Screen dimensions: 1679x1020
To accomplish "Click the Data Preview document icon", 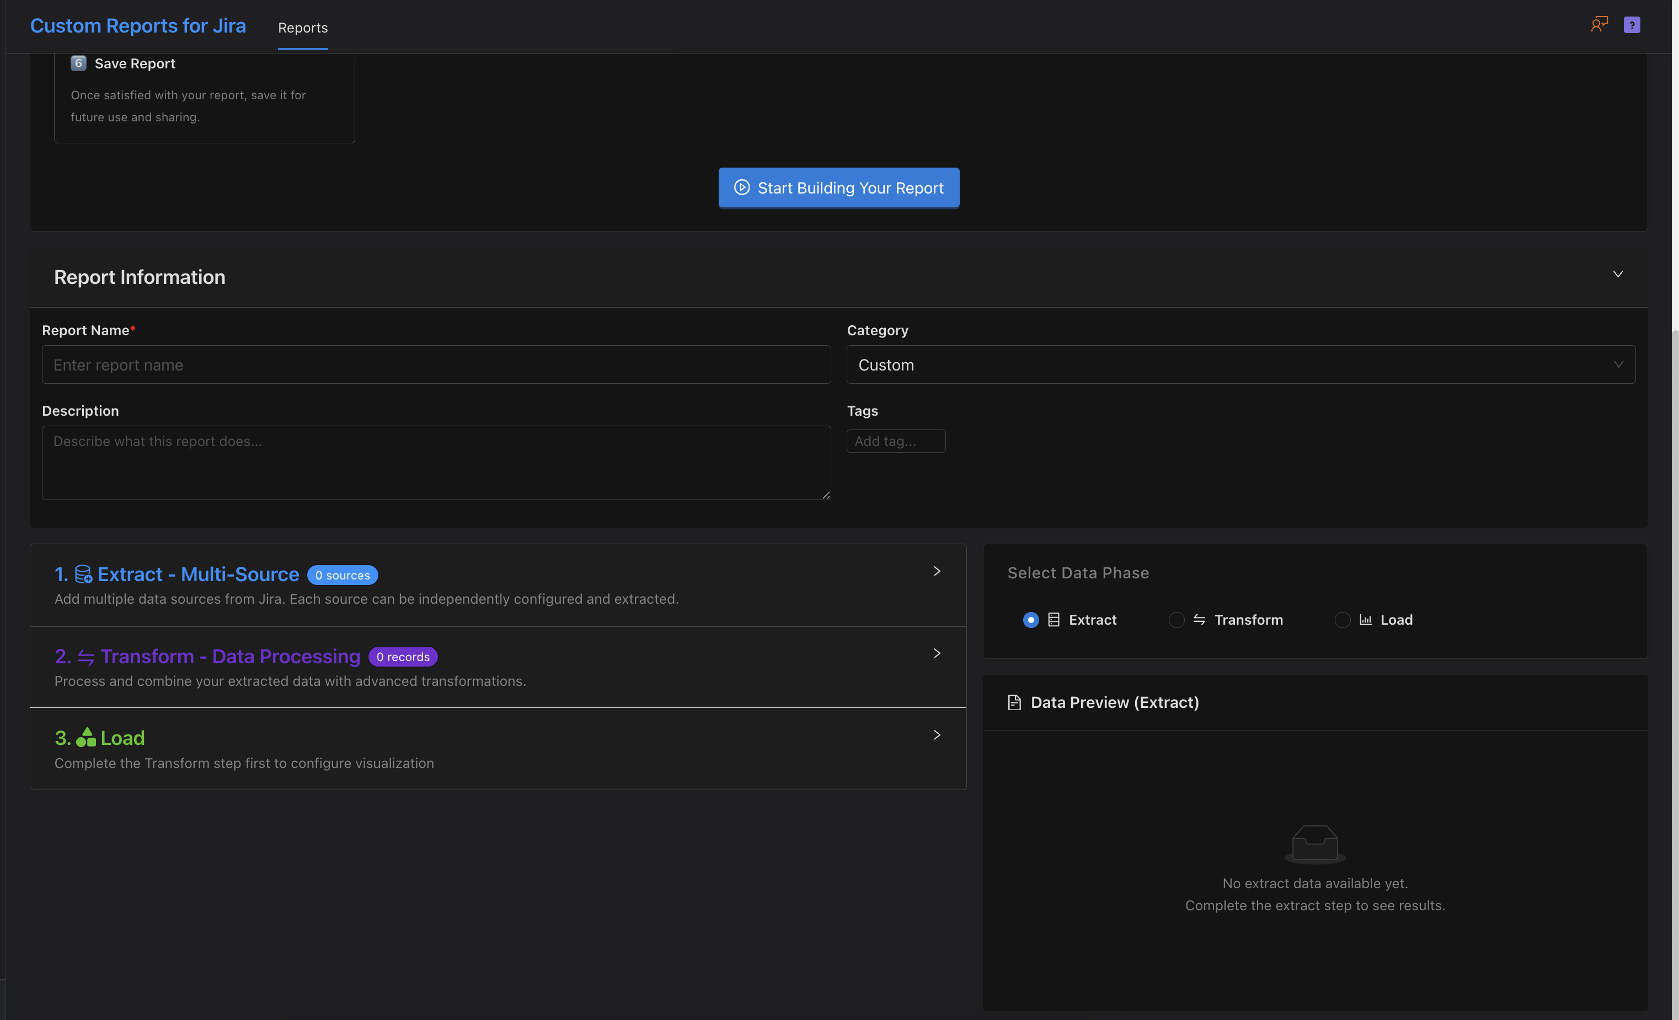I will click(1014, 702).
